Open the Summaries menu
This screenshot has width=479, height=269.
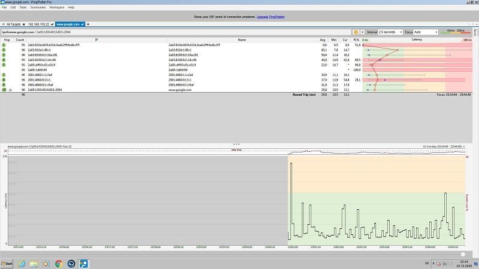click(38, 7)
